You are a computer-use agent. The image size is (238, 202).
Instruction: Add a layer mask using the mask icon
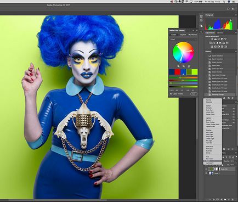pos(218,199)
